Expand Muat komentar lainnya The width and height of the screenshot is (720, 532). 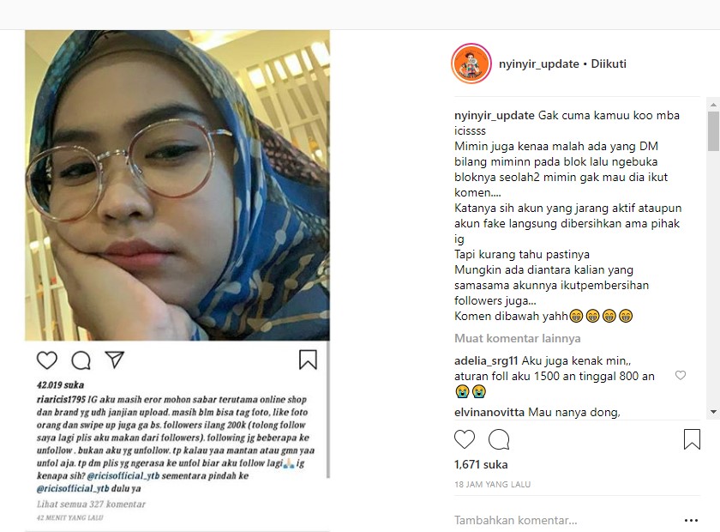coord(517,338)
